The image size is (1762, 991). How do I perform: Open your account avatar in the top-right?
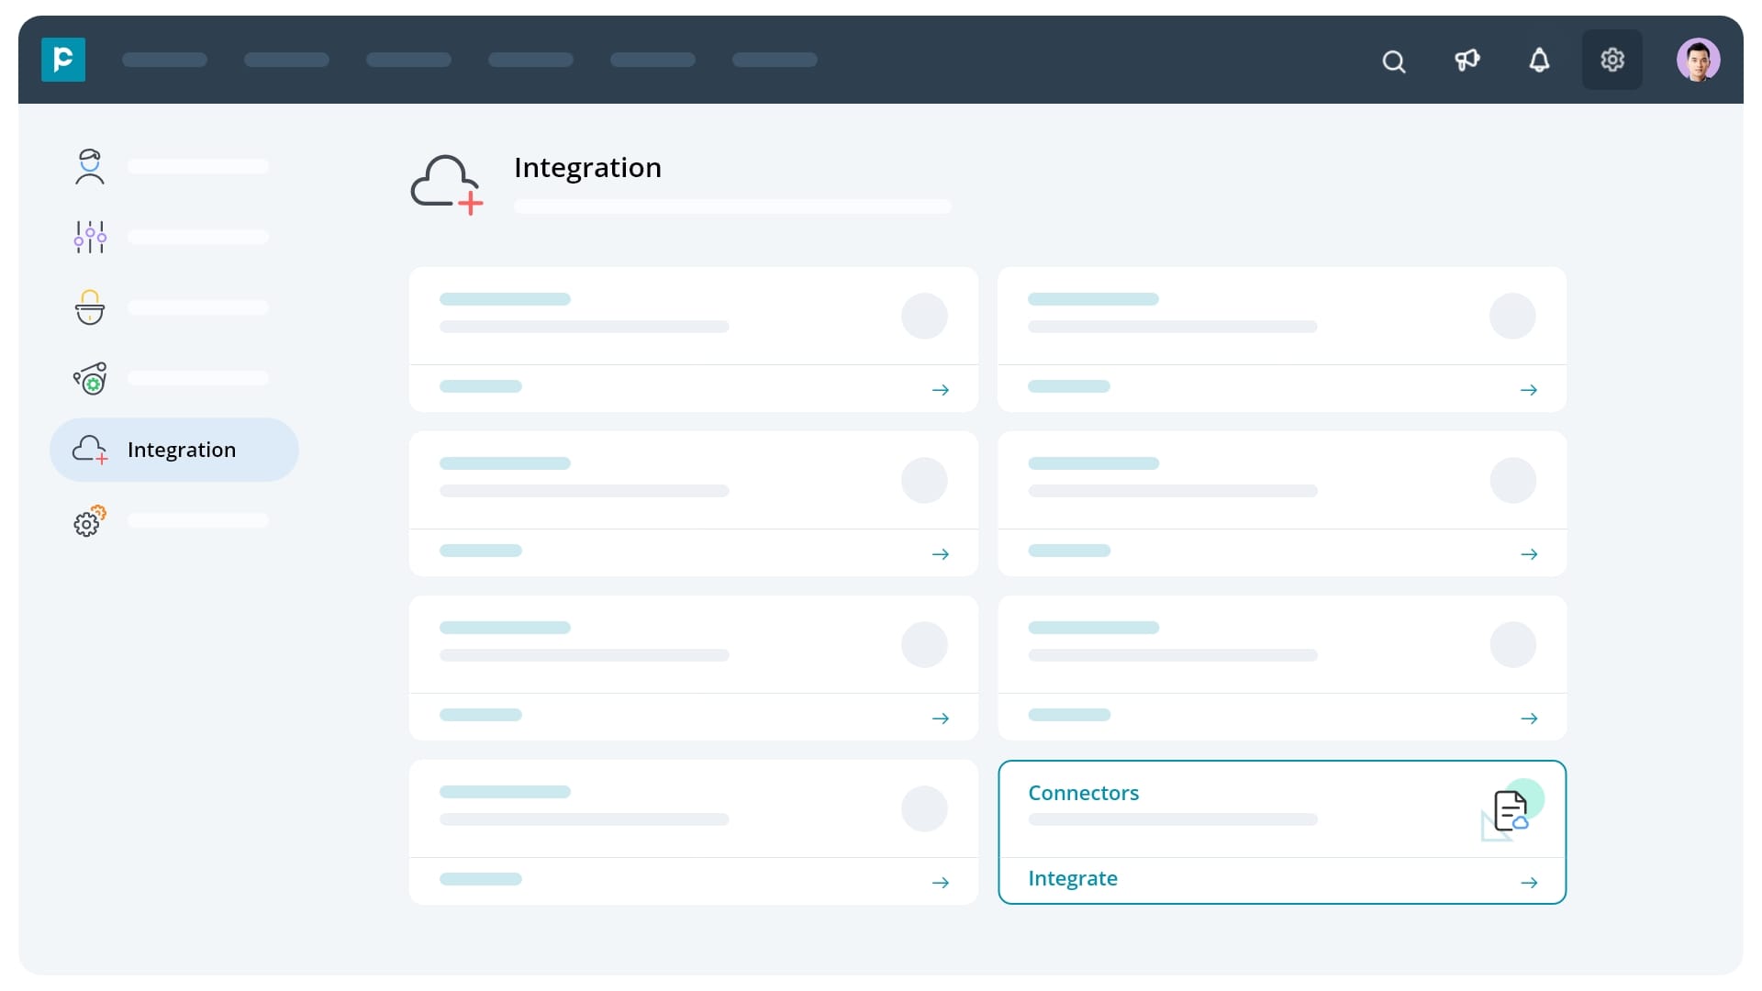[1699, 60]
